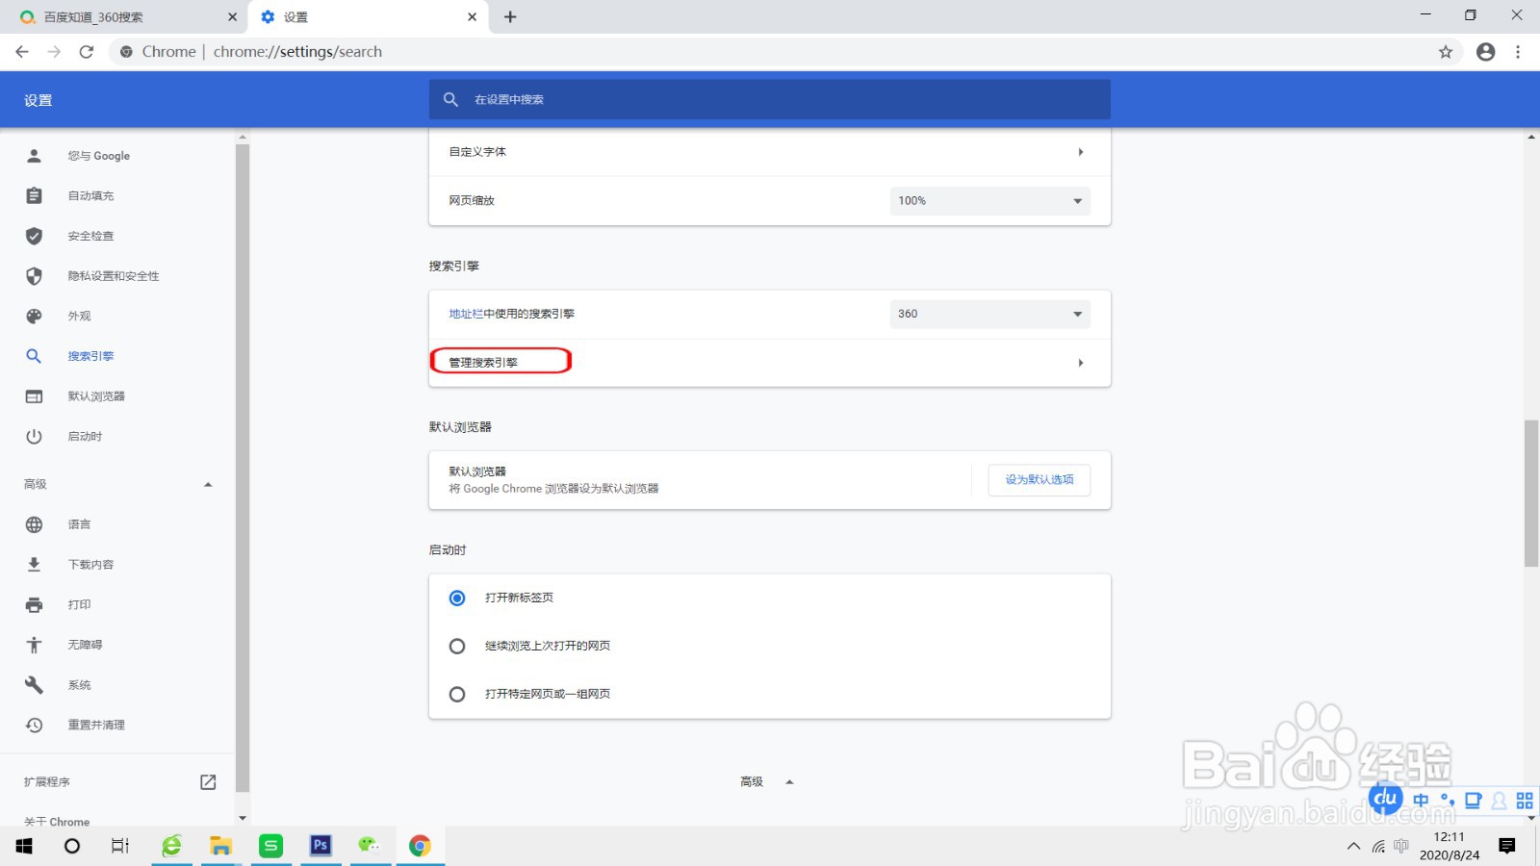The image size is (1540, 866).
Task: Open the 自动填充 settings from sidebar
Action: [89, 195]
